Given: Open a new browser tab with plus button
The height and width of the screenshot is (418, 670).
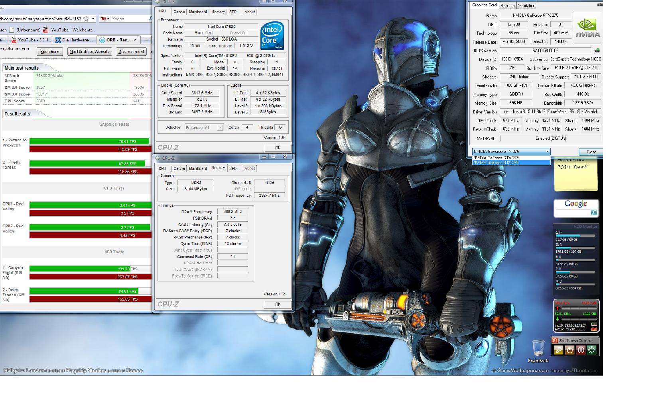Looking at the screenshot, I should click(x=146, y=40).
